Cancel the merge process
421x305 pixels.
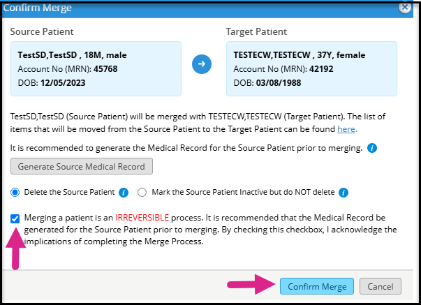(381, 286)
